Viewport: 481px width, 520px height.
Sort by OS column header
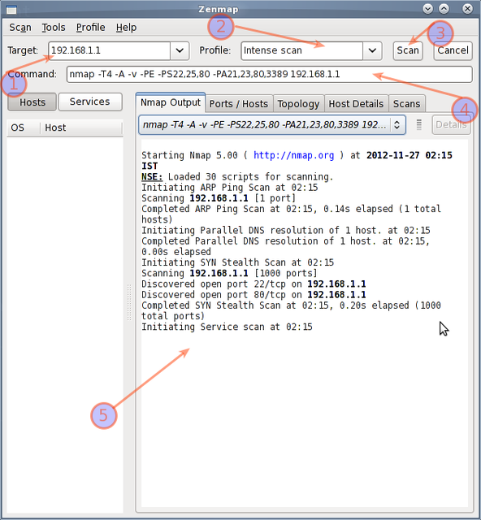pyautogui.click(x=24, y=128)
